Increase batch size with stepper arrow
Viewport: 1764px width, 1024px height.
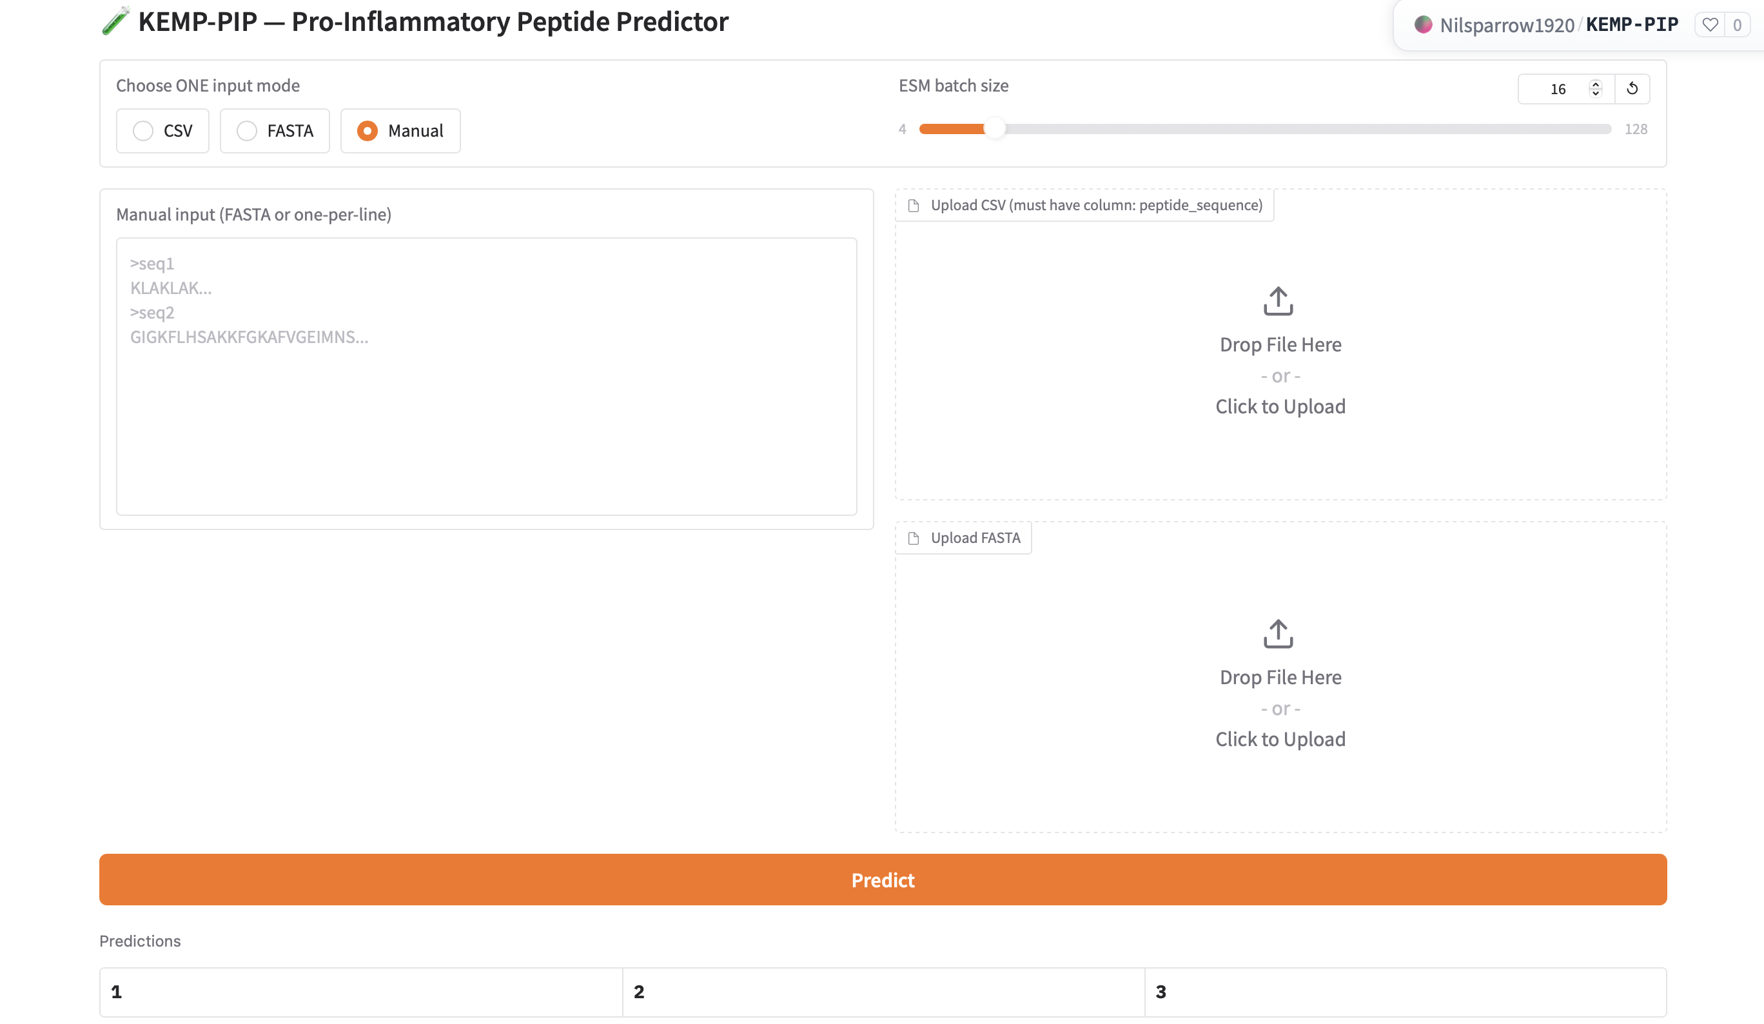(1595, 84)
